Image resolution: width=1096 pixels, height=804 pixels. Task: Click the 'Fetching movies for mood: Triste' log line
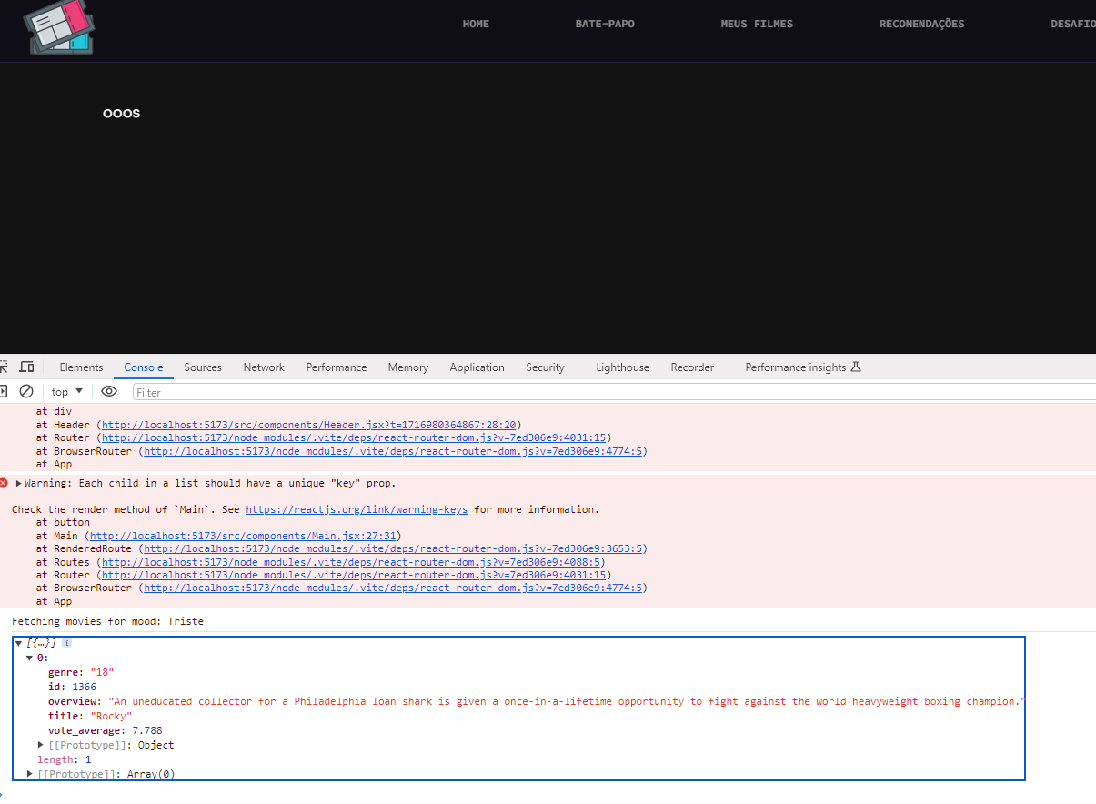click(x=107, y=621)
